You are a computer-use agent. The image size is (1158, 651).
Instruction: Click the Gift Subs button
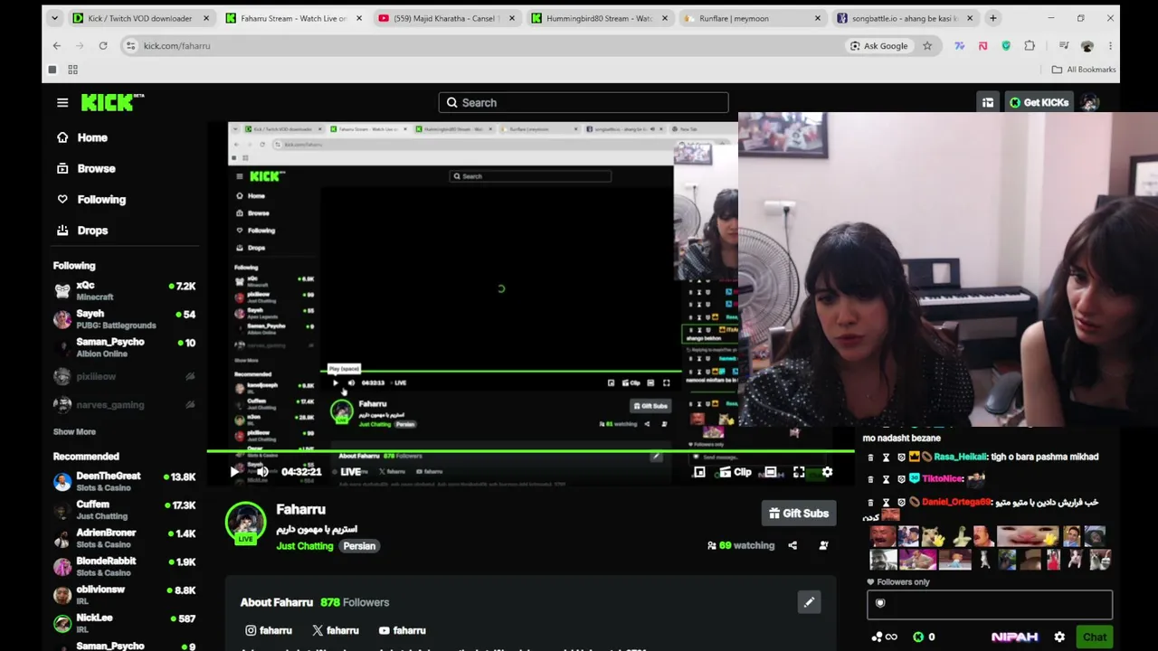coord(799,514)
